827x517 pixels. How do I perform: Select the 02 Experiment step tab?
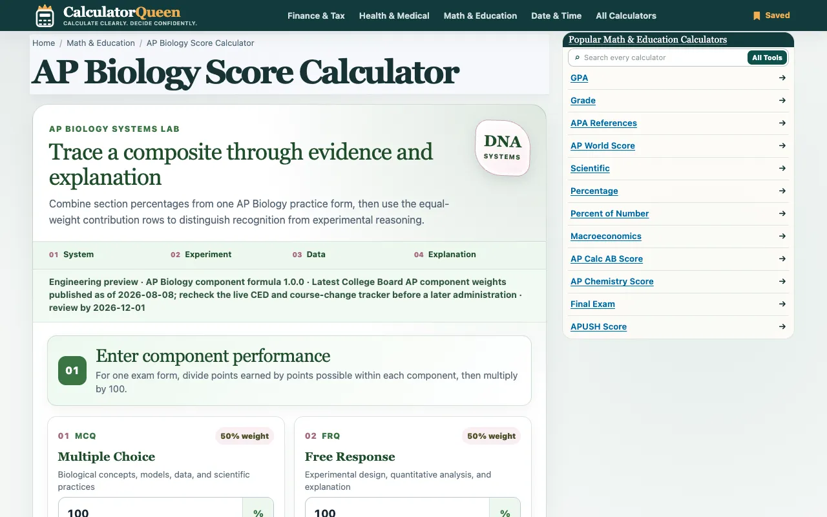coord(201,255)
